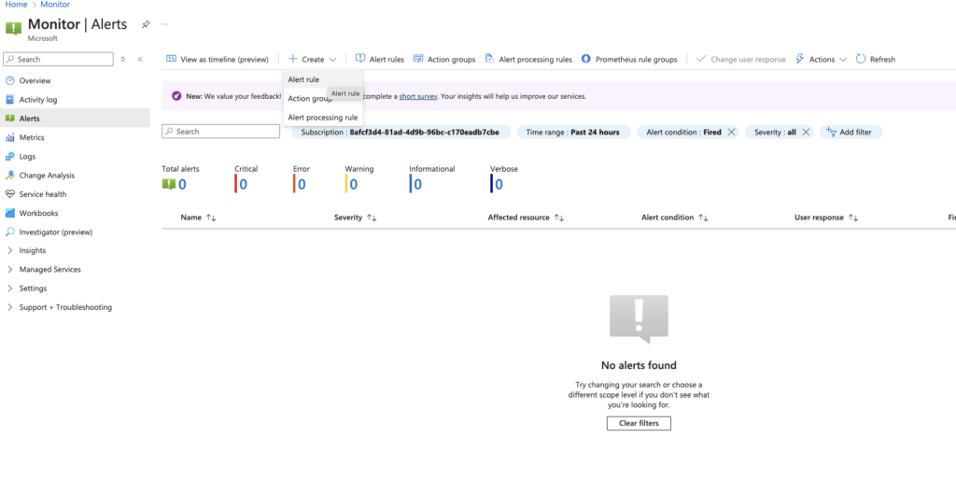This screenshot has height=479, width=956.
Task: Remove the Alert condition Fired filter
Action: point(731,132)
